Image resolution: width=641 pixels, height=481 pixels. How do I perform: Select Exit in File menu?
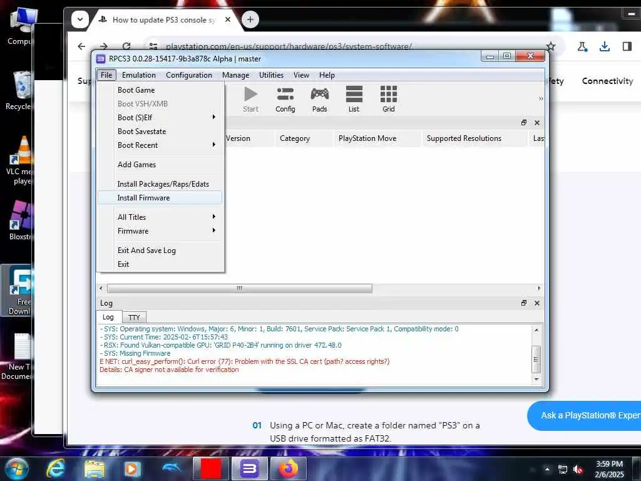(x=160, y=264)
